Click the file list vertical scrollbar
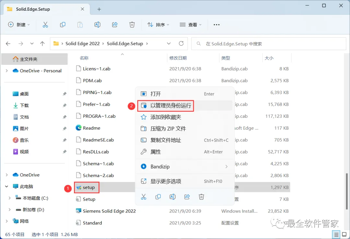 347,191
